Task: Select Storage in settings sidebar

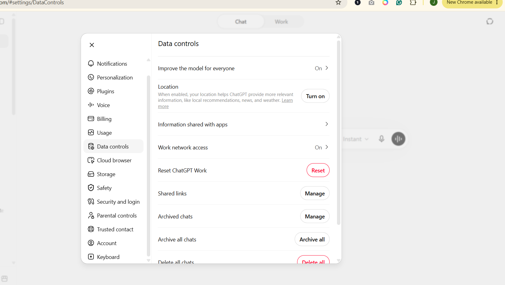Action: [x=113, y=174]
